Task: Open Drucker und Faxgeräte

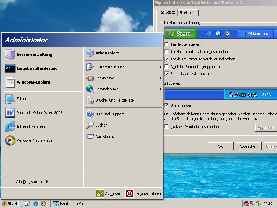Action: pyautogui.click(x=114, y=100)
